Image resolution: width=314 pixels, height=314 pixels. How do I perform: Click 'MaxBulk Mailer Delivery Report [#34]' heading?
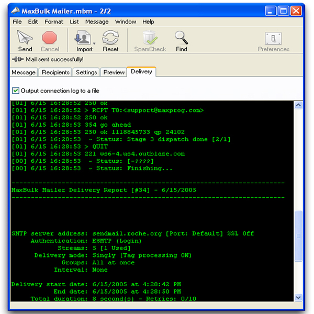(x=104, y=190)
